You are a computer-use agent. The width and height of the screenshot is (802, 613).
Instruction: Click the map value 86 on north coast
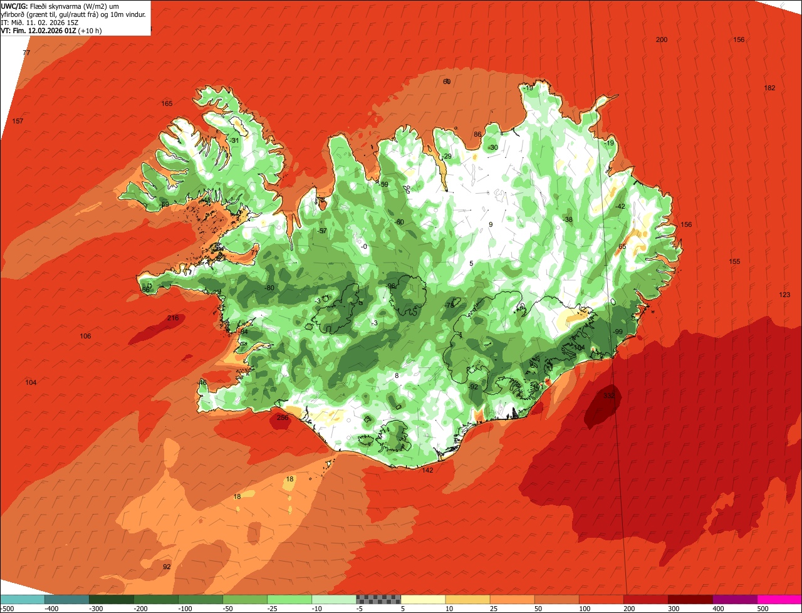click(x=477, y=134)
